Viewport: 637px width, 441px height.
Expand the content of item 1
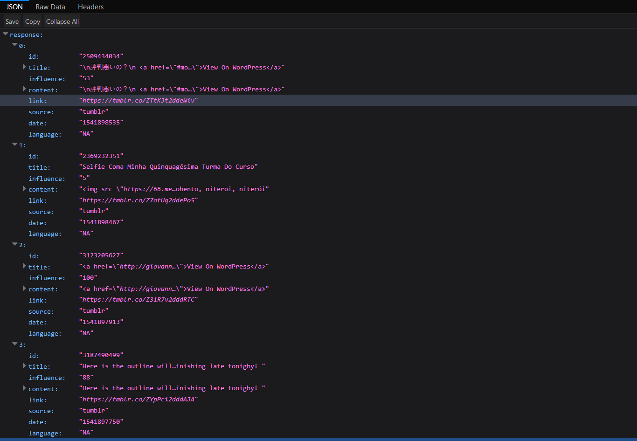tap(24, 189)
